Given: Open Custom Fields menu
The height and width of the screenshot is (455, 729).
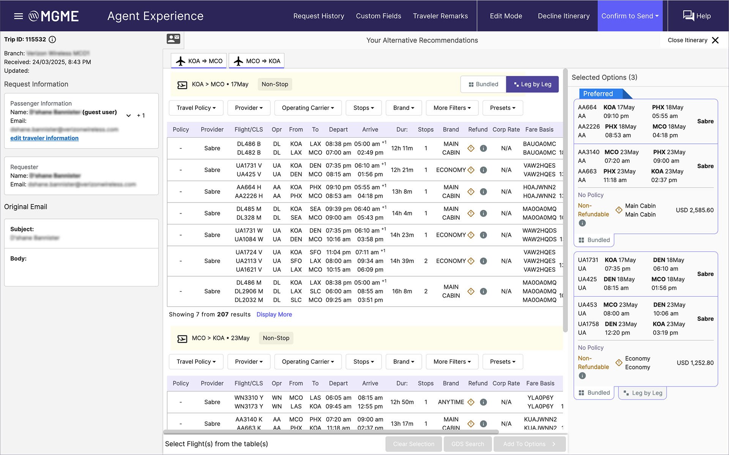Looking at the screenshot, I should tap(379, 16).
